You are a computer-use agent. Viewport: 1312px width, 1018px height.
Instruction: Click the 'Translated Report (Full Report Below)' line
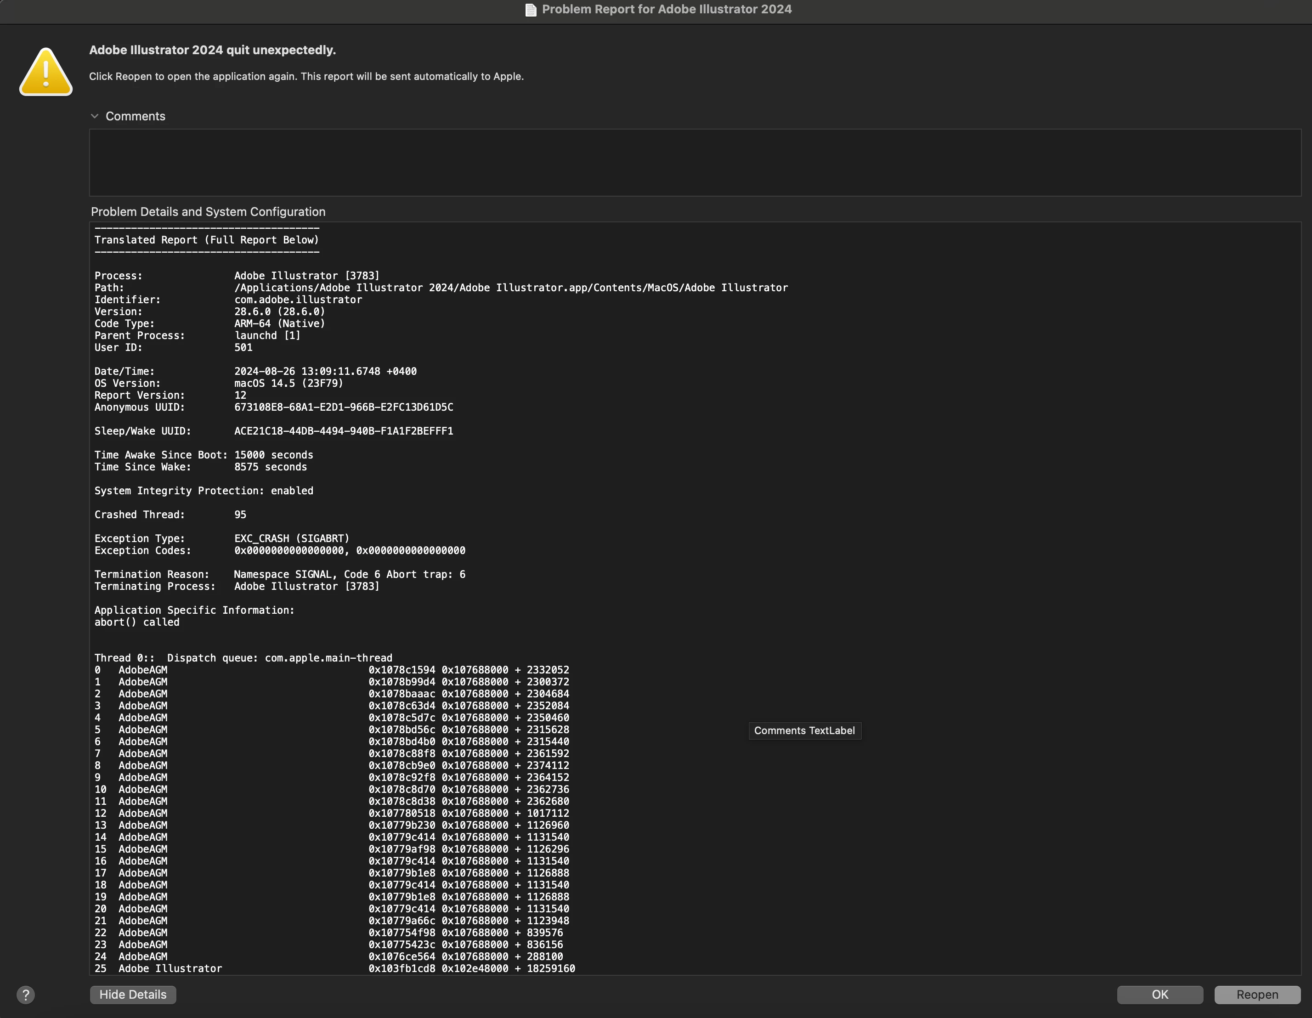tap(206, 240)
